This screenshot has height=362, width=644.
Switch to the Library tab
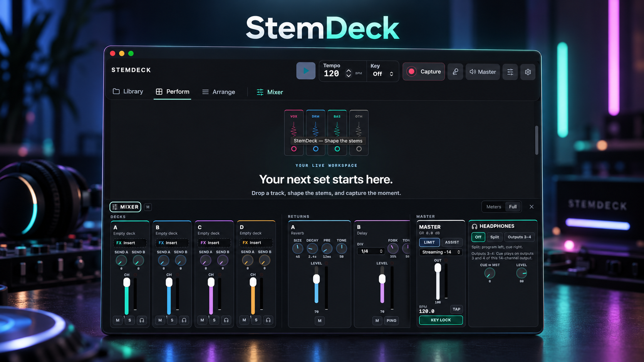(x=128, y=92)
